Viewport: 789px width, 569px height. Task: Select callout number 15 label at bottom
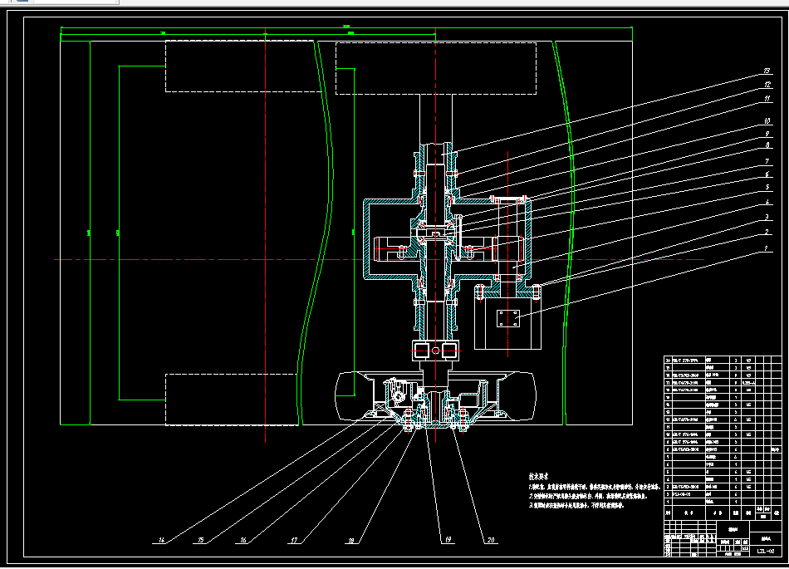[x=201, y=540]
